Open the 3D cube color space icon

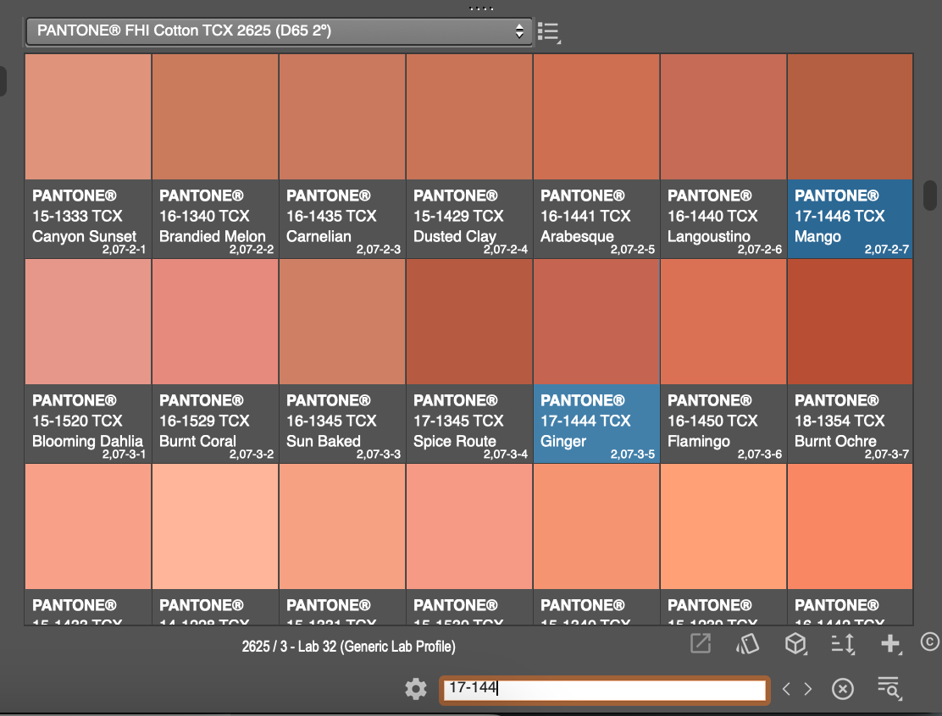coord(795,644)
